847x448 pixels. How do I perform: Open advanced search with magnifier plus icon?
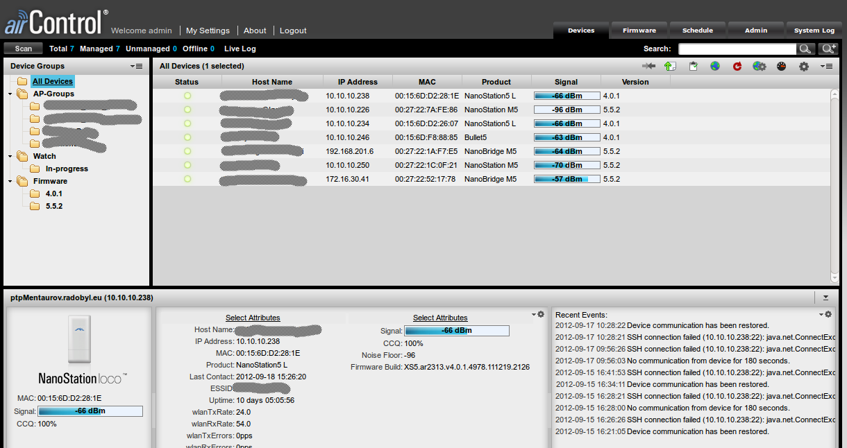click(828, 49)
